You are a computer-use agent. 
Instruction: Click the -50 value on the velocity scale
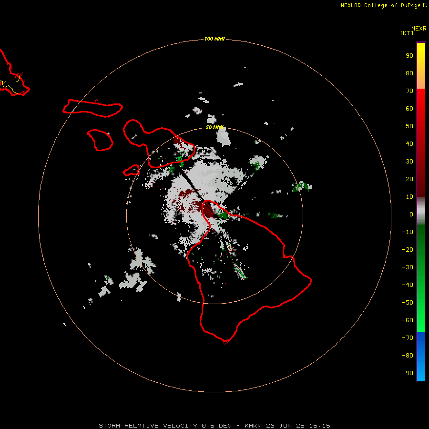click(408, 303)
